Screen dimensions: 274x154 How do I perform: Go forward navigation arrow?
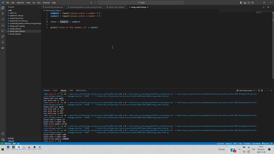[x=95, y=3]
